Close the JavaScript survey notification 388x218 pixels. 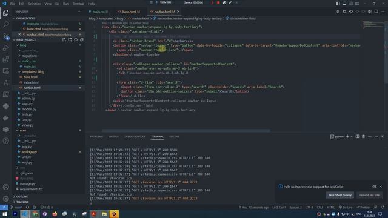tap(381, 187)
